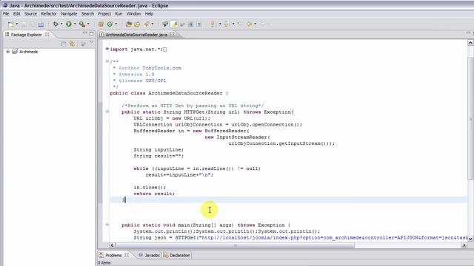Collapse the class Javadoc comment block
Screen dimensions: 474x266
[107, 61]
